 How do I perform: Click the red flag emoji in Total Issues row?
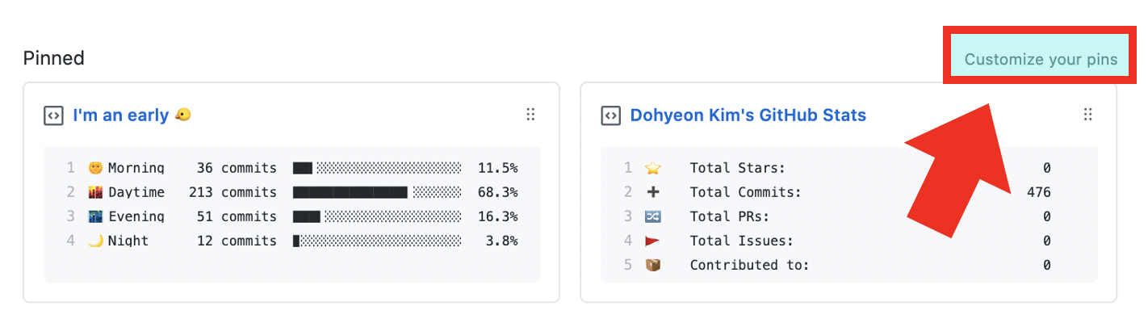point(653,241)
